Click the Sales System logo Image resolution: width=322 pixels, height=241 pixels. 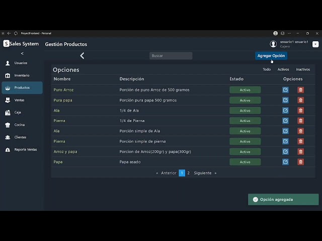[21, 44]
